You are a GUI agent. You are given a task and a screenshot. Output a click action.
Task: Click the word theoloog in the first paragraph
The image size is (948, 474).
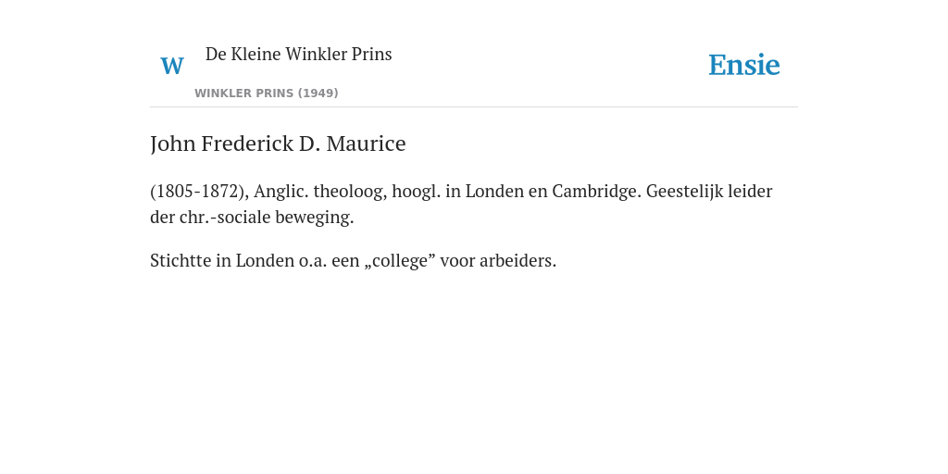(x=351, y=191)
